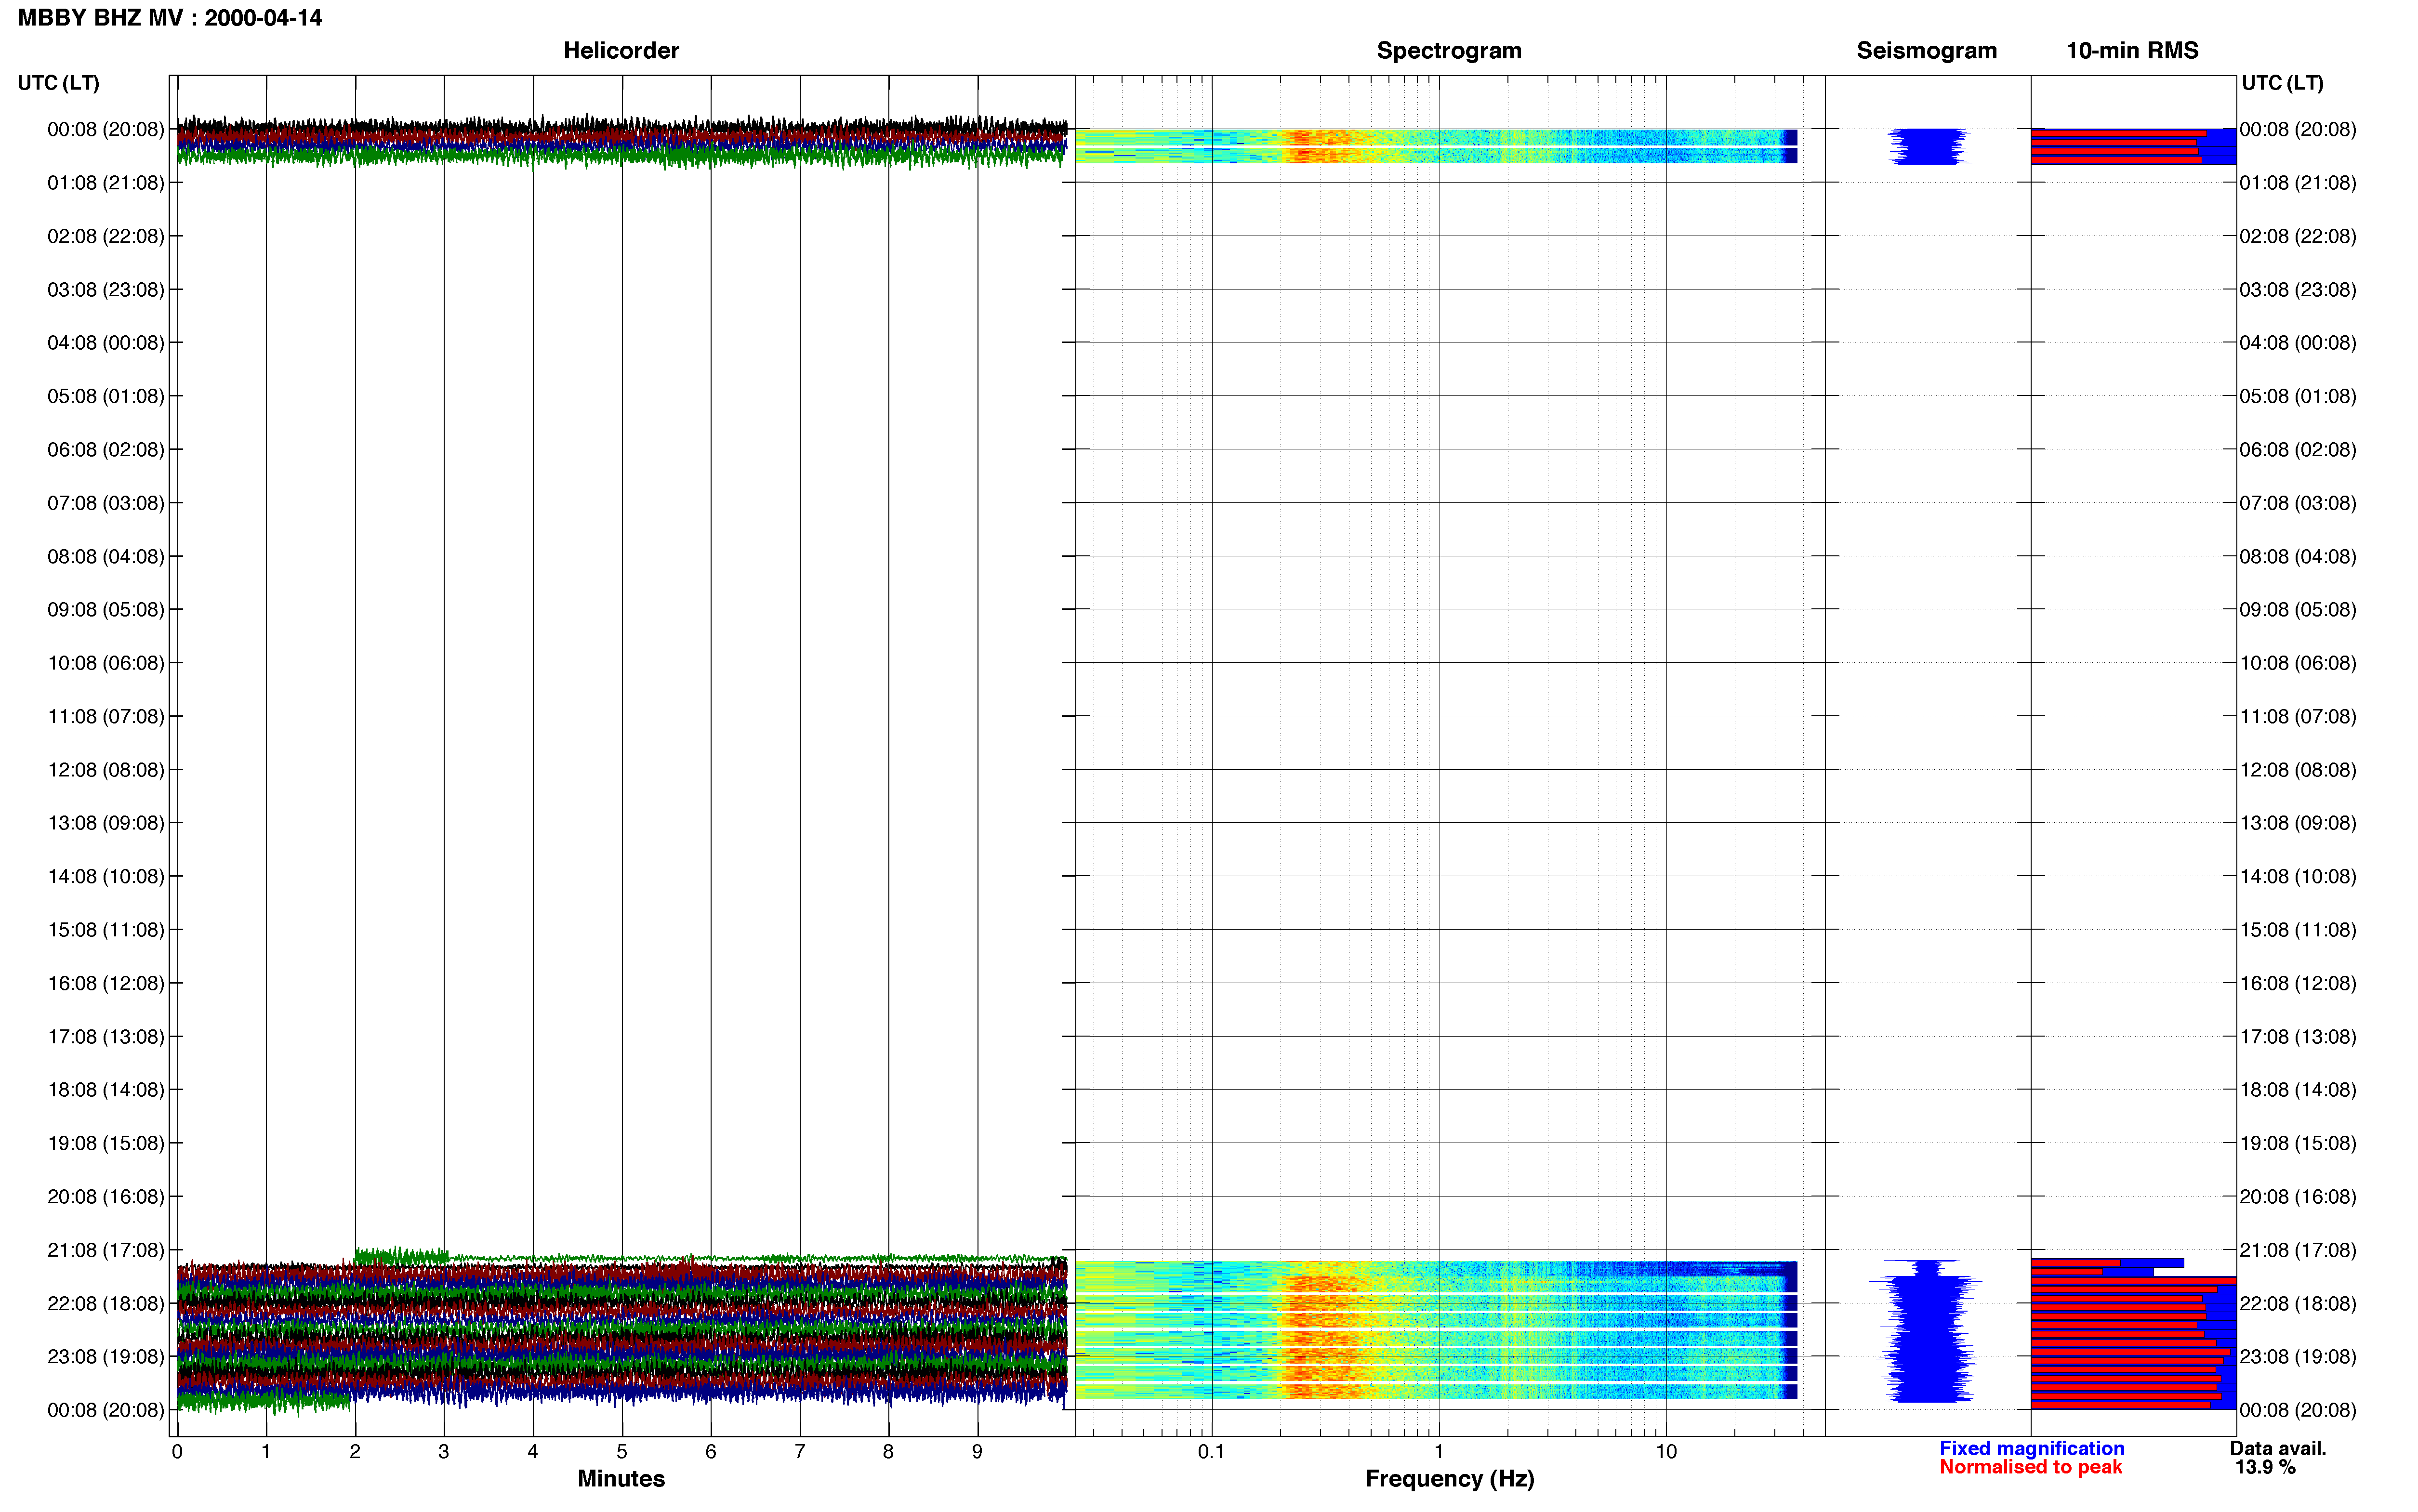Click the right '08:08 (04:08)' time label

2298,557
